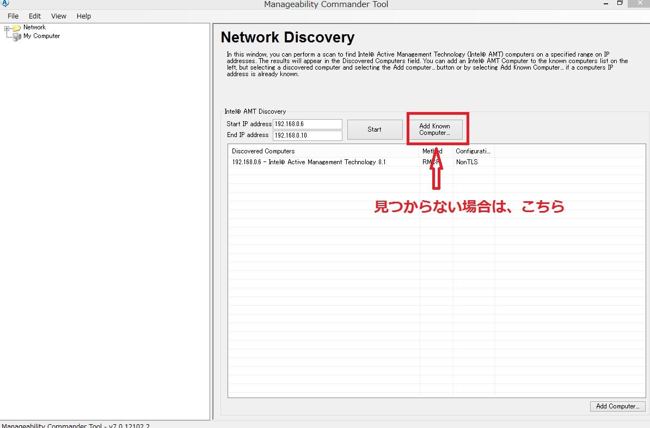Click the Start IP address field

tap(307, 124)
